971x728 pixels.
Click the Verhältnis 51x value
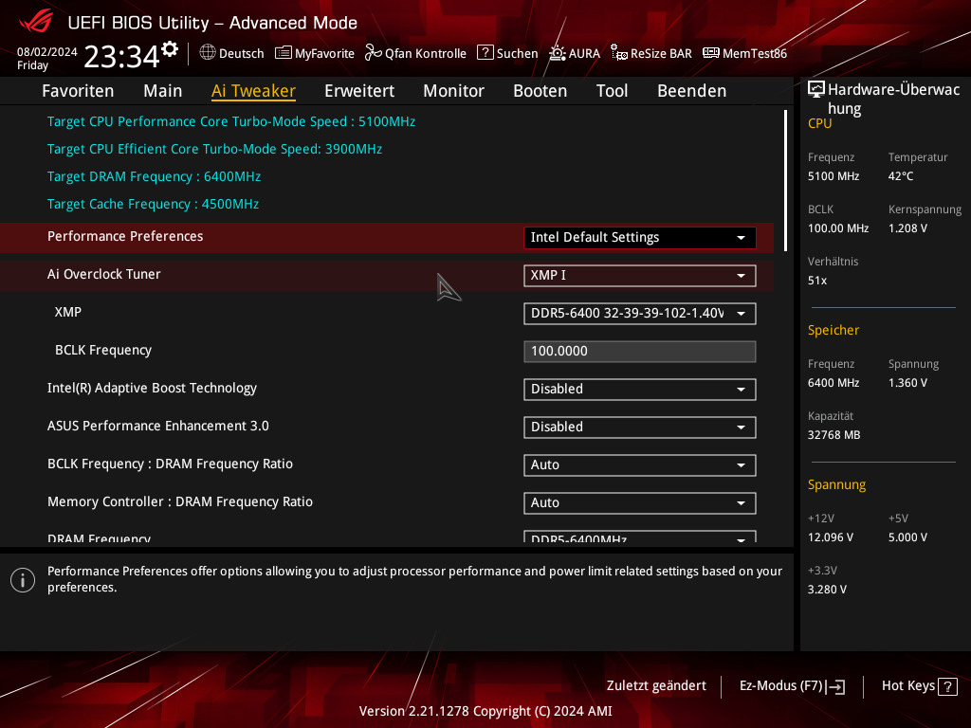point(817,281)
